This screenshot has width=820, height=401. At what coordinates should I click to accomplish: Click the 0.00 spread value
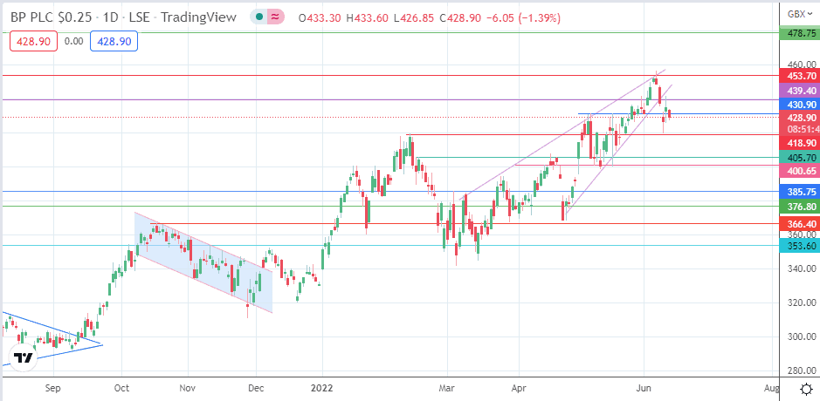73,41
